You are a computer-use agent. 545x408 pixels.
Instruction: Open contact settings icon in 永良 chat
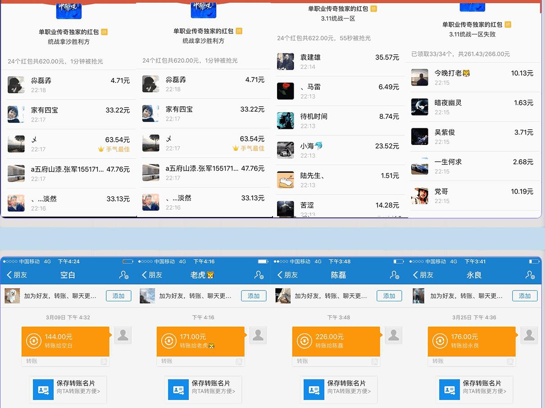(x=530, y=275)
